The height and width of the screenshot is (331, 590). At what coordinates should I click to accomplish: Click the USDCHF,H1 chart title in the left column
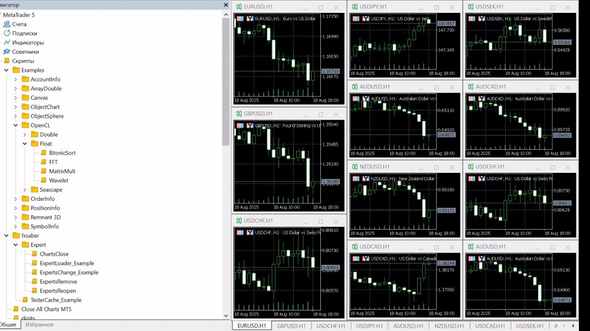click(x=258, y=221)
